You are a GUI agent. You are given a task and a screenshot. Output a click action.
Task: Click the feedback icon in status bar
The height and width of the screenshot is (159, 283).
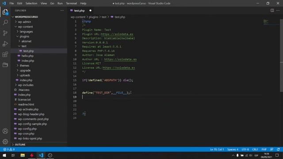272,149
